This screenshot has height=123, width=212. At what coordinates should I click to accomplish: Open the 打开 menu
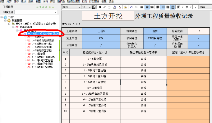[9, 2]
